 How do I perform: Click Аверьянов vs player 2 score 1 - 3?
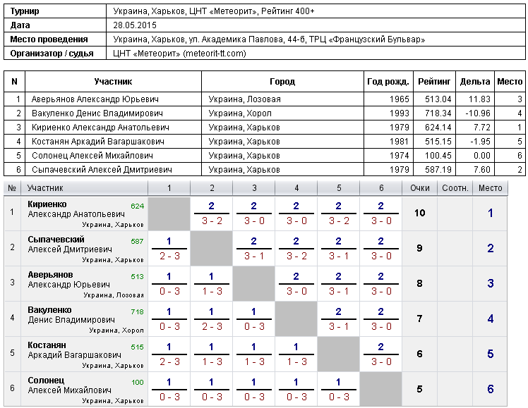(x=212, y=292)
